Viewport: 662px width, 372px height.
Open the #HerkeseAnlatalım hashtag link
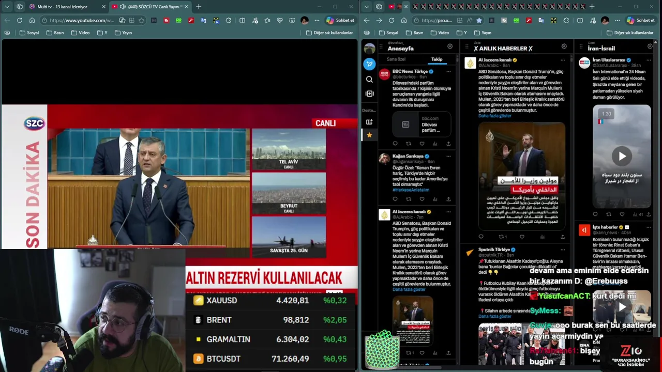coord(411,190)
